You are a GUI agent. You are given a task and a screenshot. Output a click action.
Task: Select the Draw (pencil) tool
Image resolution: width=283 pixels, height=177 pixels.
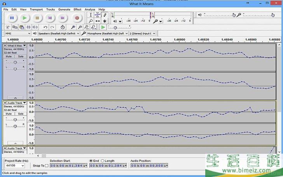click(105, 15)
